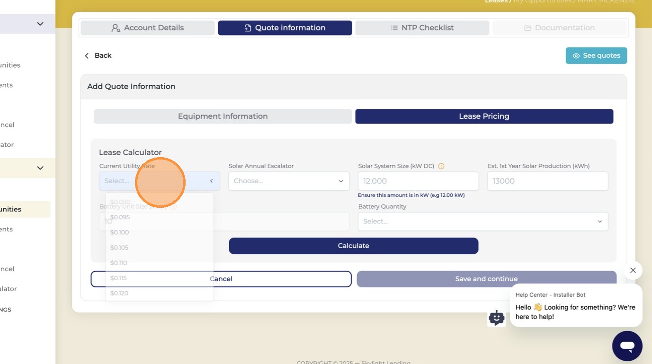This screenshot has height=364, width=652.
Task: Click info icon next to Solar System Size
Action: (441, 166)
